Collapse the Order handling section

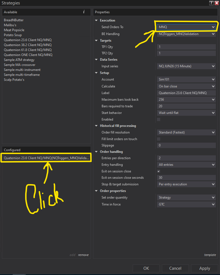click(96, 152)
